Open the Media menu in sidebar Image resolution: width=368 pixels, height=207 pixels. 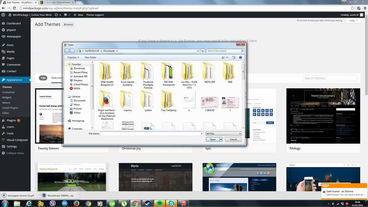click(x=15, y=52)
